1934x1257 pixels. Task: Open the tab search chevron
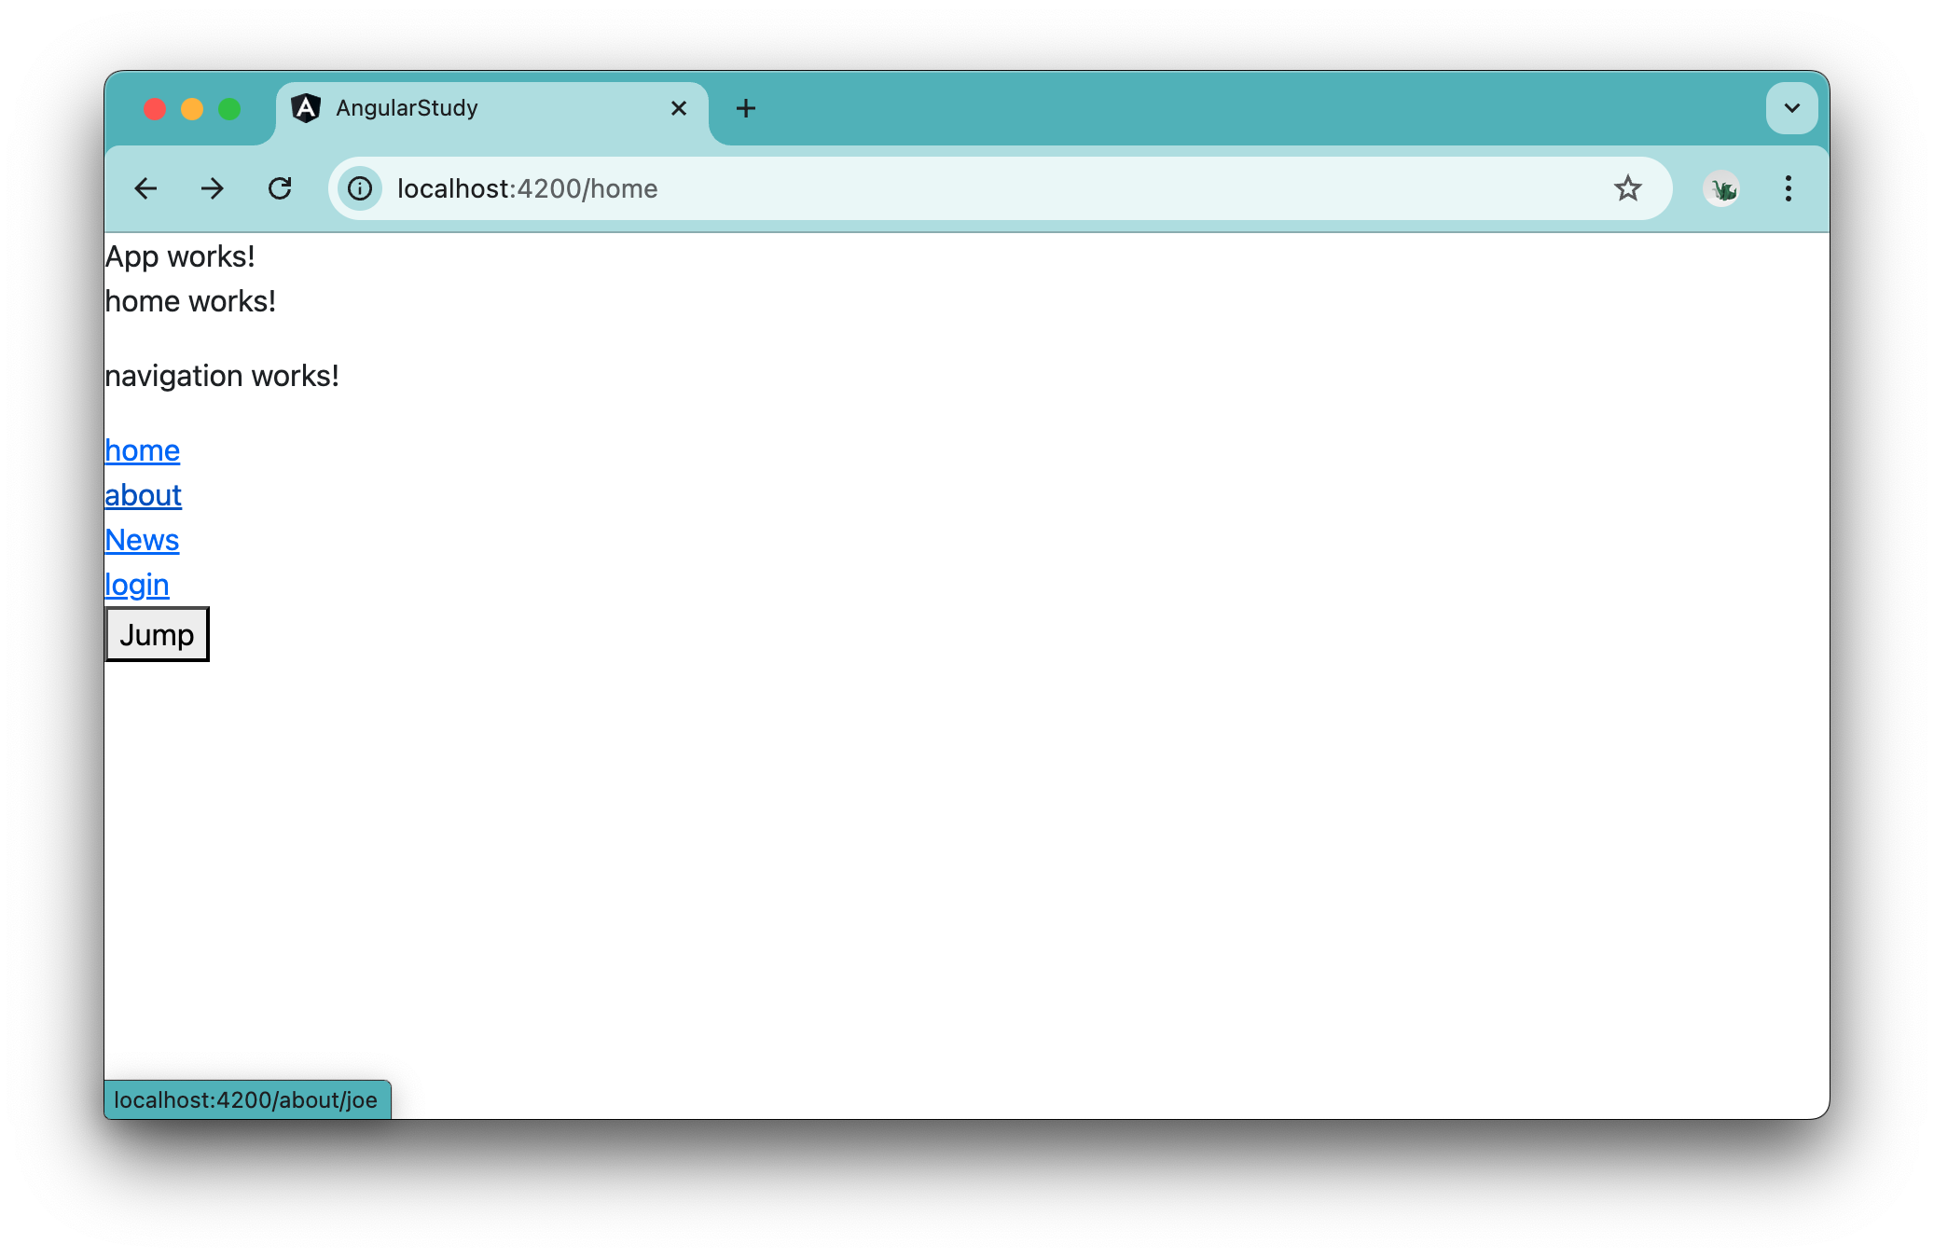1789,107
